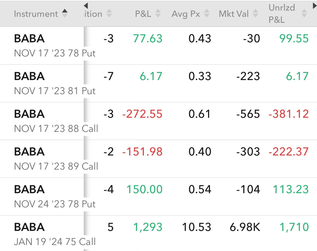Sort by Instrument column sort arrows
The width and height of the screenshot is (317, 251).
[x=65, y=13]
